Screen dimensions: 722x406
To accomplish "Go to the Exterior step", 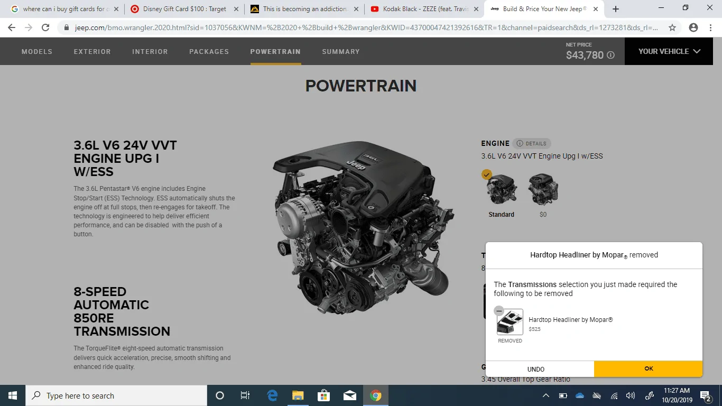I will tap(92, 51).
